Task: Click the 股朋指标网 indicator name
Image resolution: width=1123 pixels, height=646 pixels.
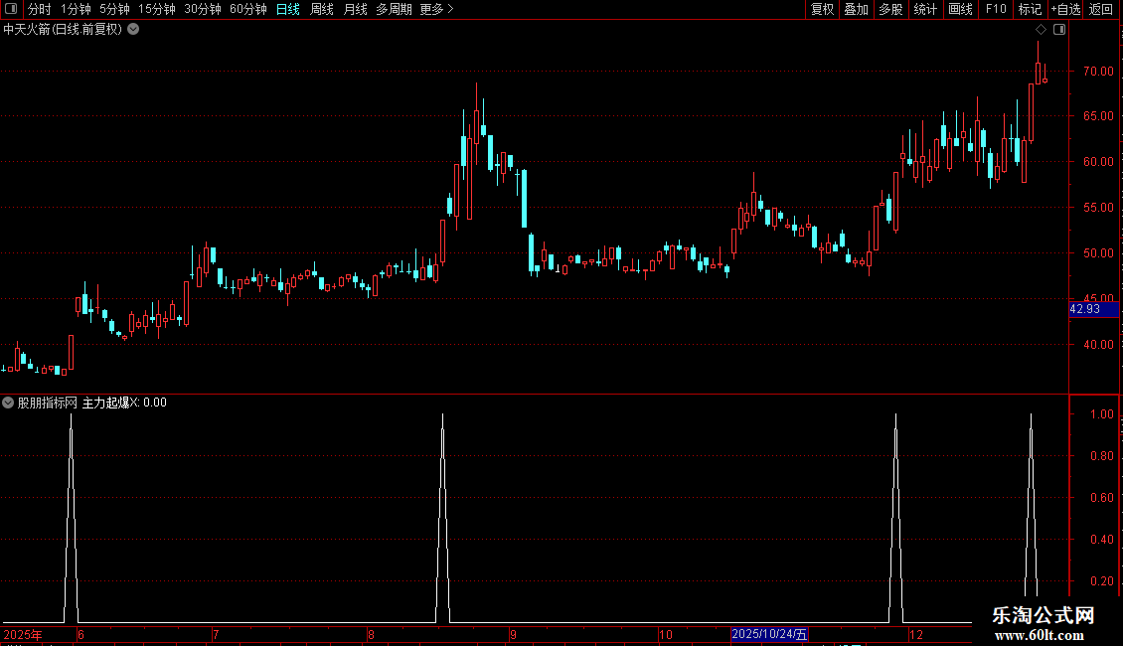Action: click(48, 403)
